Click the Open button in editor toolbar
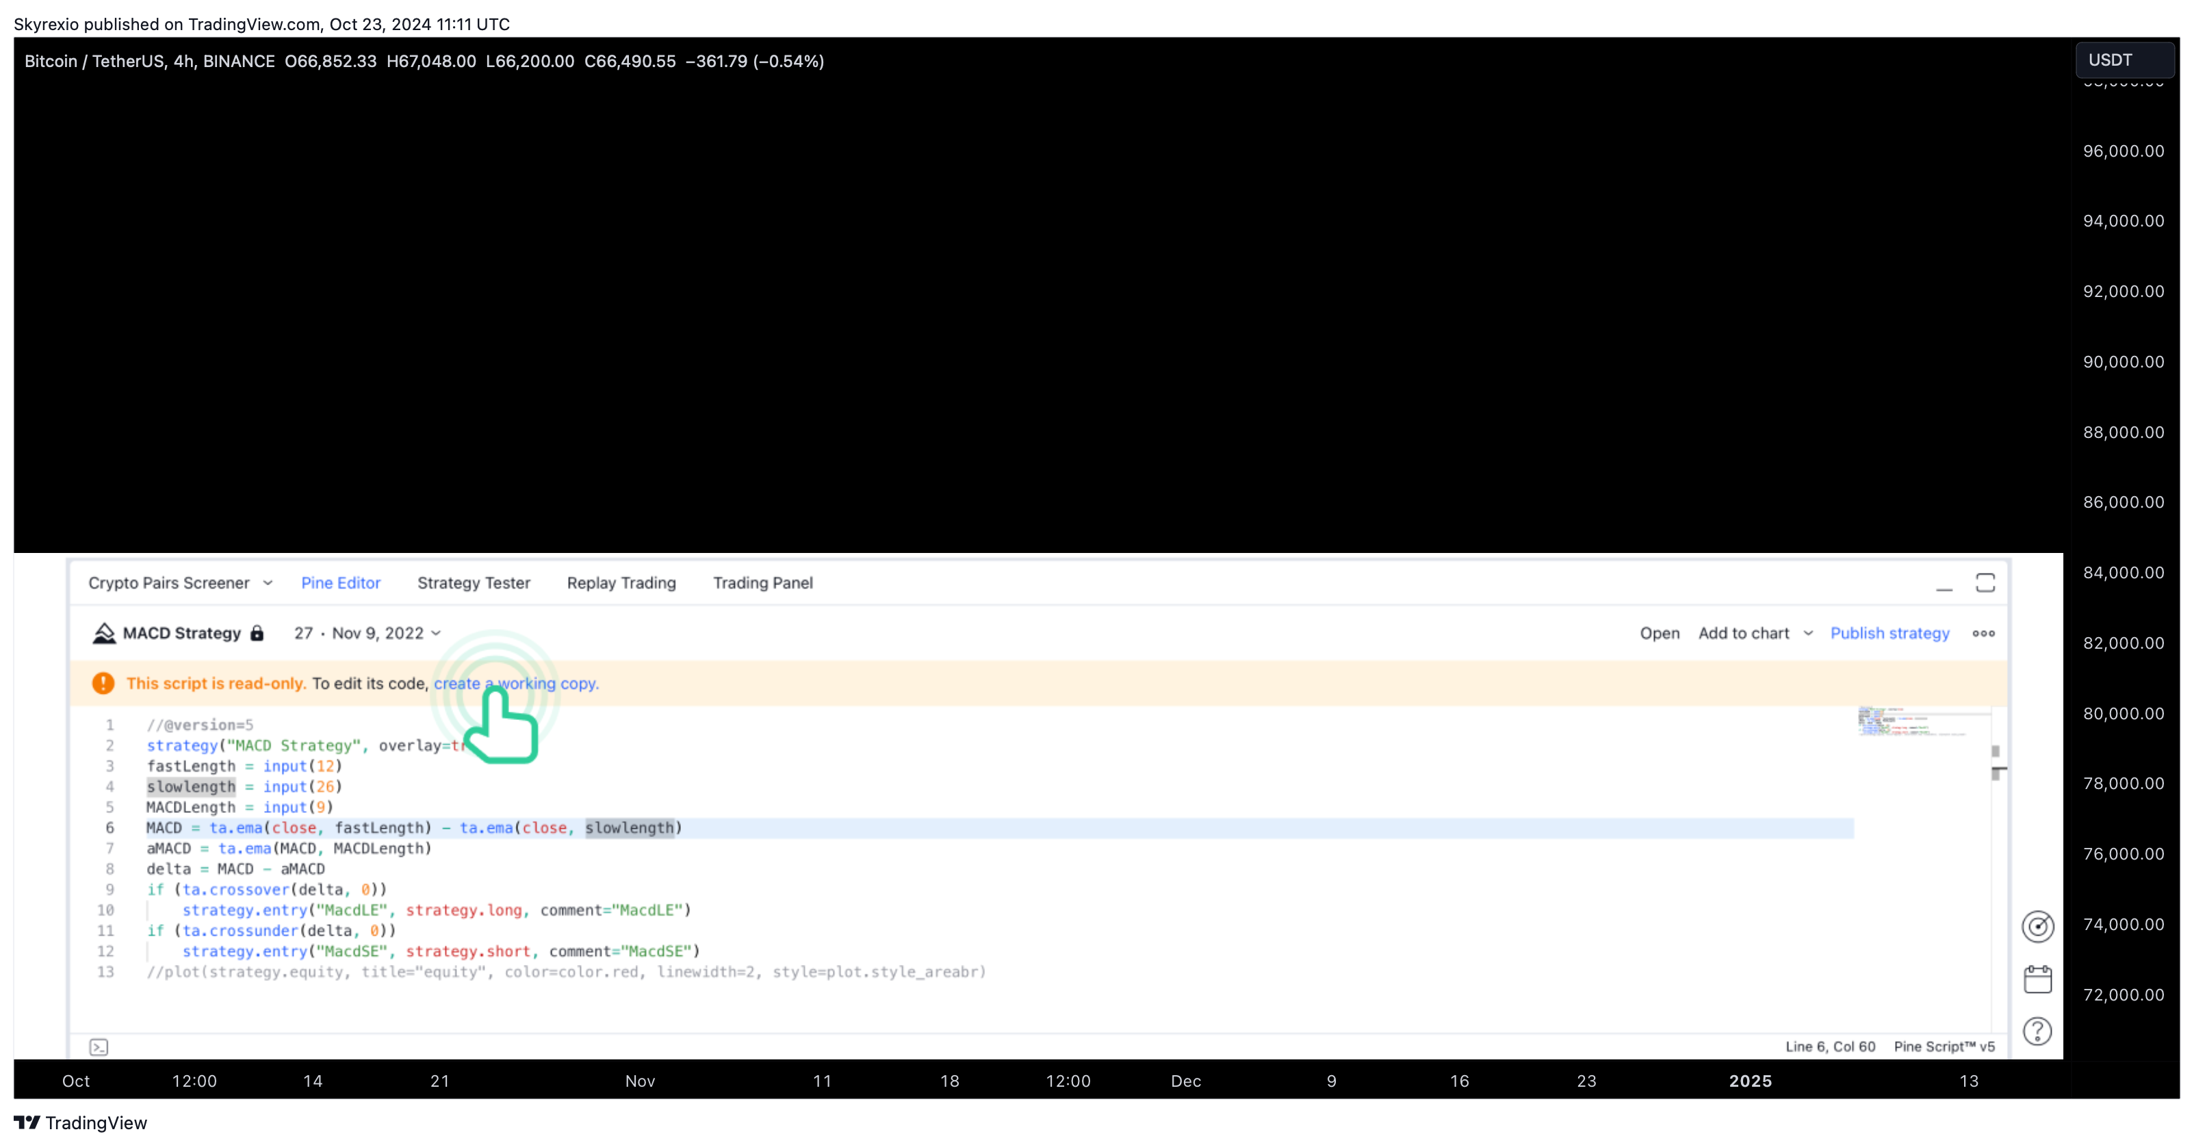 [1659, 634]
